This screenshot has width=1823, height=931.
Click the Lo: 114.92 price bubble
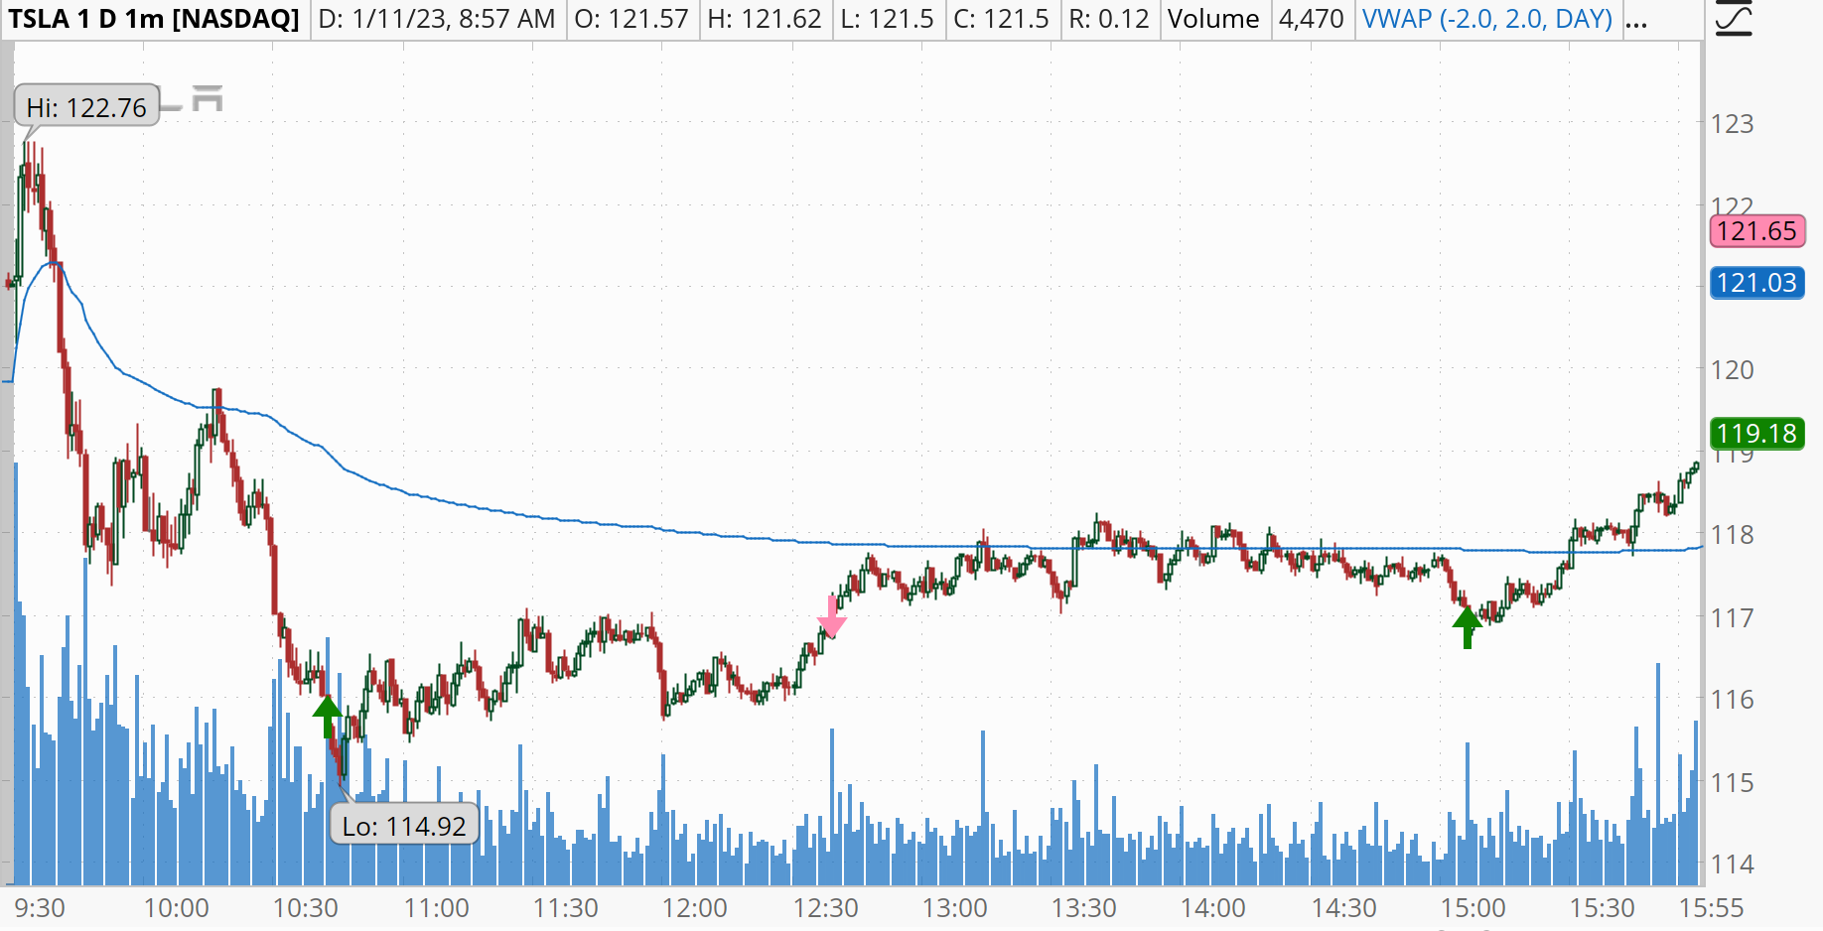click(404, 826)
